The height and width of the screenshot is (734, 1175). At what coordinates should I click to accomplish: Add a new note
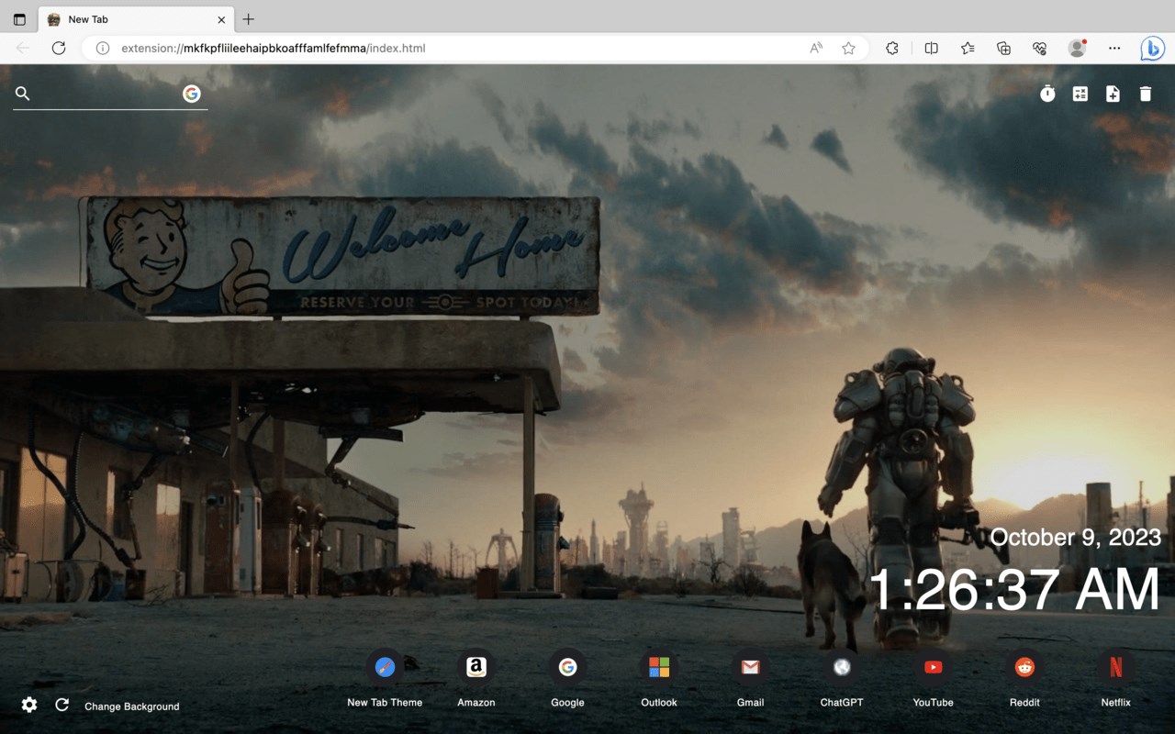[1113, 94]
